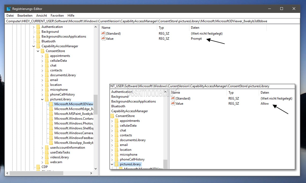This screenshot has width=306, height=183.
Task: Click the tree's horizontal scrollbar left arrow
Action: 8,173
